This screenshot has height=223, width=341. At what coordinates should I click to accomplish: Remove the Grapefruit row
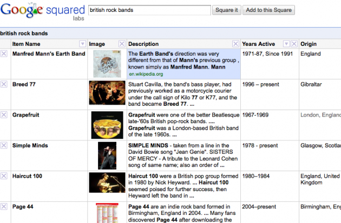click(x=4, y=115)
